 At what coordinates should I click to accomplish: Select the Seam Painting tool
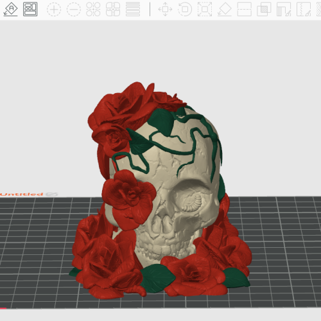pos(304,9)
